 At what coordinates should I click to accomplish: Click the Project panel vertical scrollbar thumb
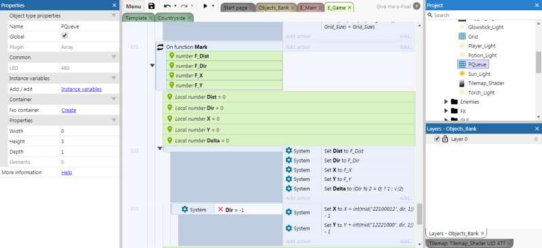tap(539, 62)
